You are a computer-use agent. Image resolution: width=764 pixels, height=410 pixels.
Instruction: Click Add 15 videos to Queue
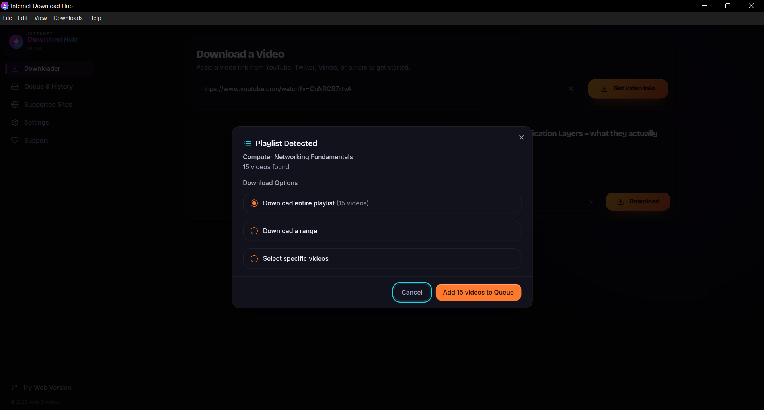[x=478, y=292]
